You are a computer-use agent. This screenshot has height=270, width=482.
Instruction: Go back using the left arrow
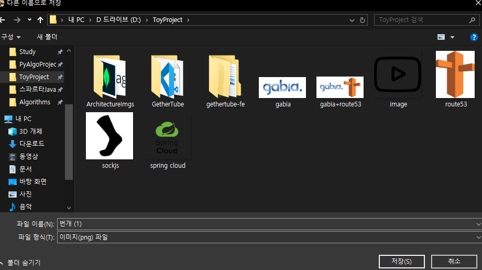click(x=3, y=20)
